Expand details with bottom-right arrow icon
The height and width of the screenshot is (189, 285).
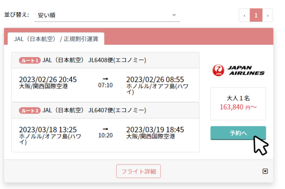click(265, 171)
